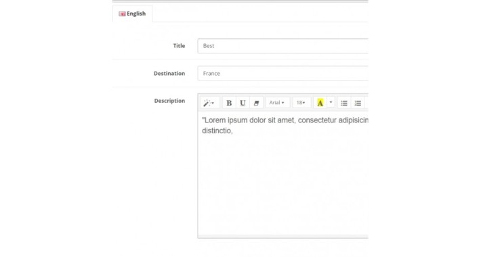Click the Destination input field
This screenshot has width=481, height=257.
pos(283,74)
